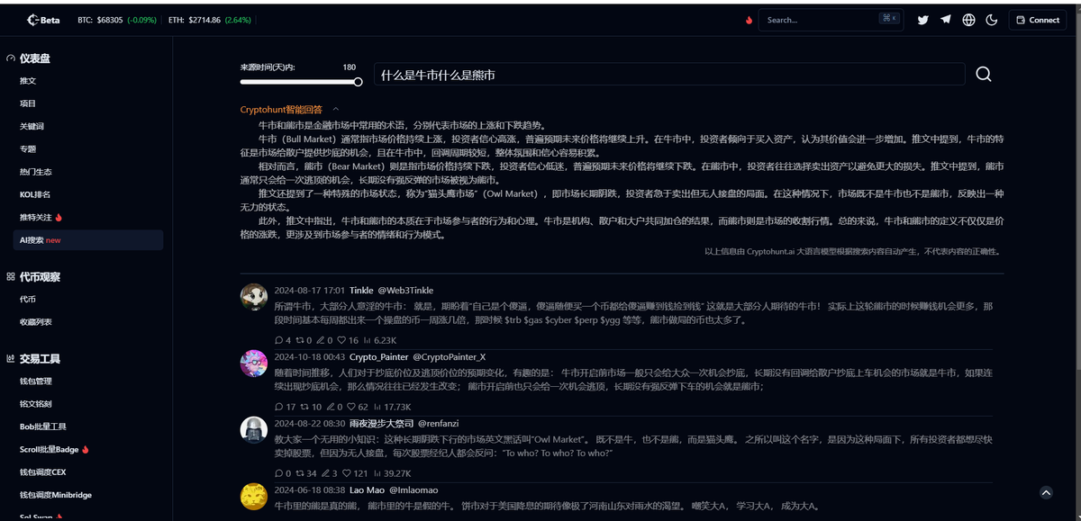Viewport: 1081px width, 521px height.
Task: Open the Telegram paper plane icon
Action: click(946, 20)
